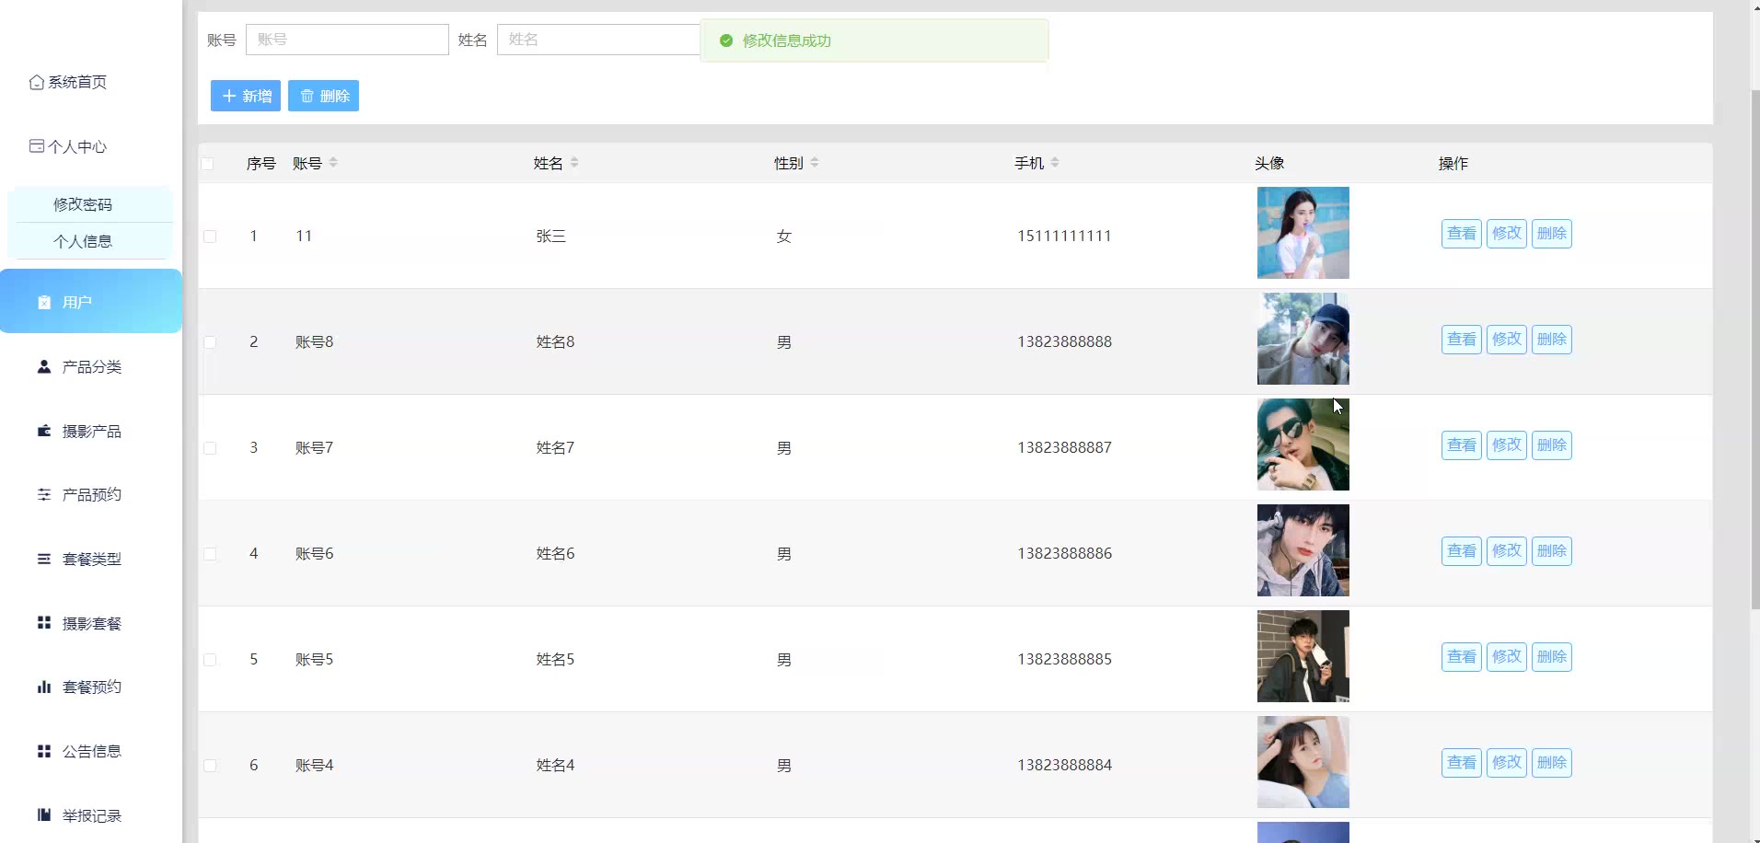Sort by 手机 column arrows
This screenshot has height=843, width=1760.
point(1055,163)
